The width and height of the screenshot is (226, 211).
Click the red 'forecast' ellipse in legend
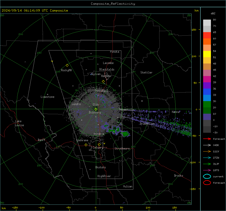pos(207,183)
